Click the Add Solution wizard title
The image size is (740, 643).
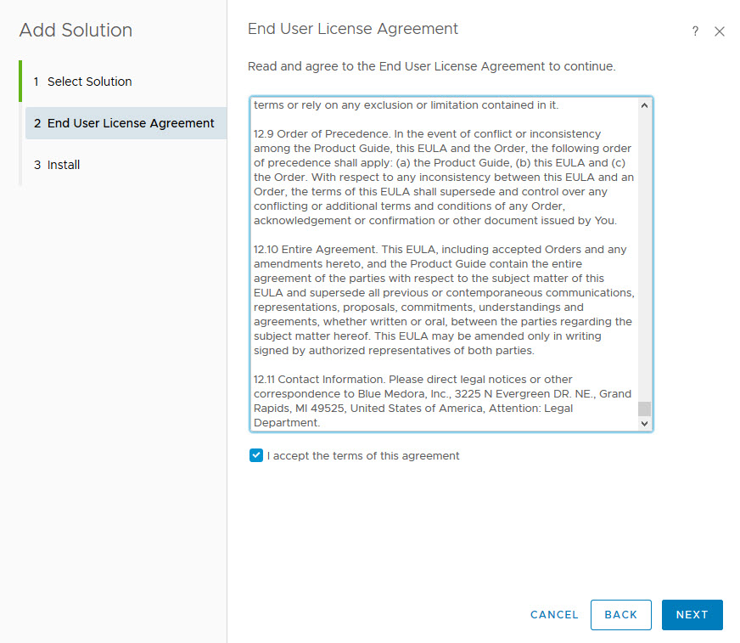[x=76, y=31]
